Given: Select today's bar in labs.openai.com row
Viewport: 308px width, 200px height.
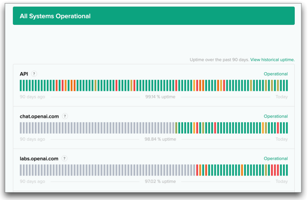Looking at the screenshot, I should click(287, 170).
